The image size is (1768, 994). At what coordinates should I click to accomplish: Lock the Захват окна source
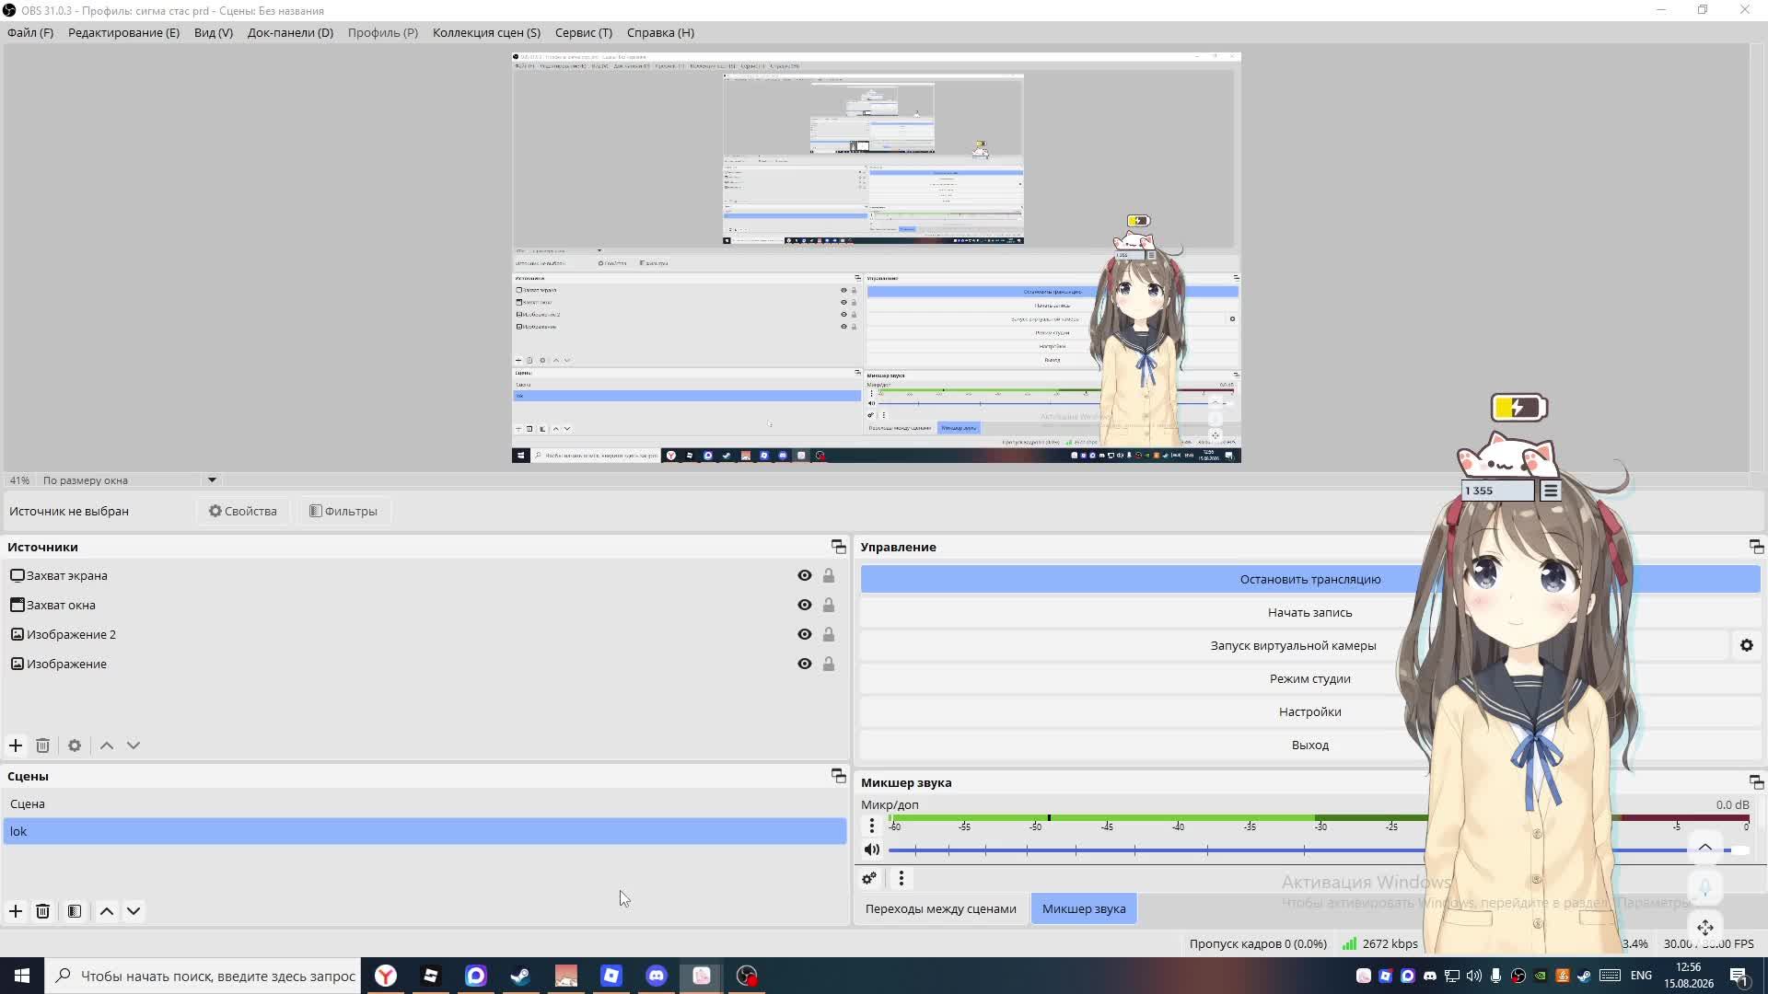coord(829,605)
